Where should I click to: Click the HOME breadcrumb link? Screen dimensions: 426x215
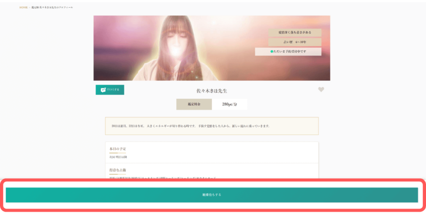click(x=23, y=7)
